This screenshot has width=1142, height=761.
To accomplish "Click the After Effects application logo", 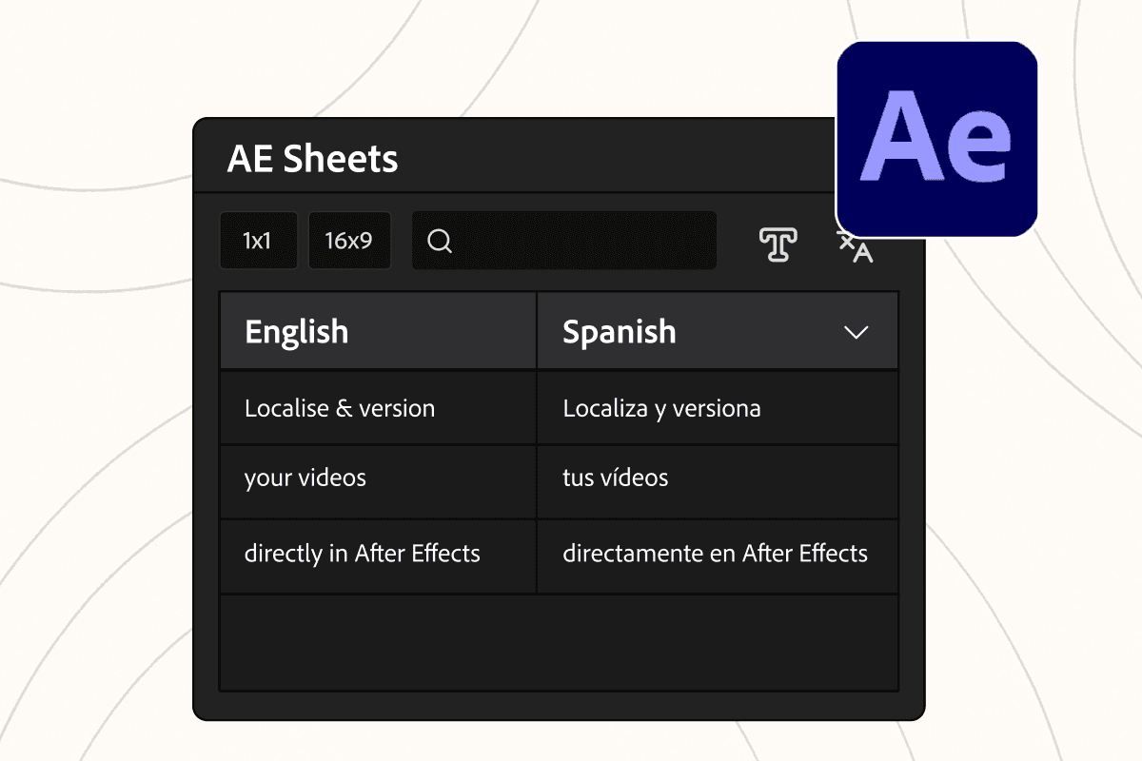I will click(935, 138).
